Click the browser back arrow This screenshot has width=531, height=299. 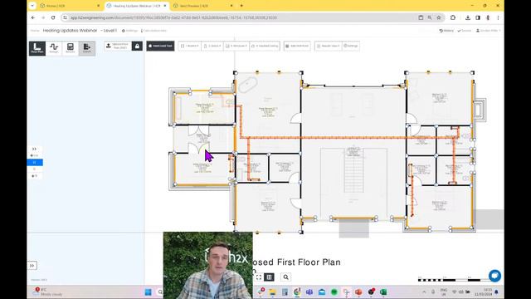(33, 17)
